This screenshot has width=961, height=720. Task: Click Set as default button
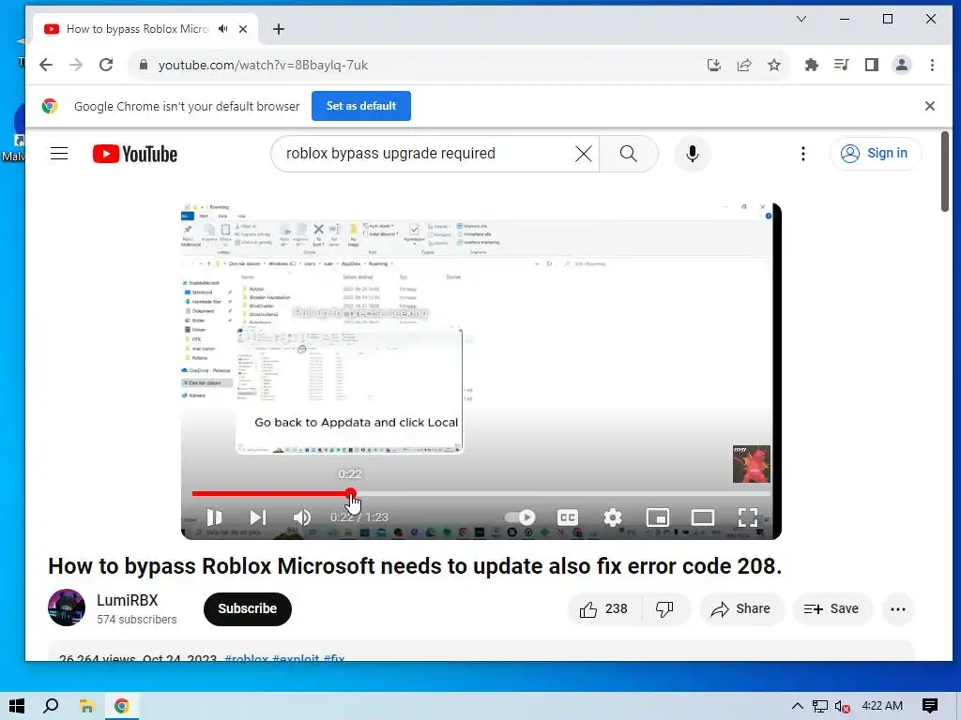361,106
